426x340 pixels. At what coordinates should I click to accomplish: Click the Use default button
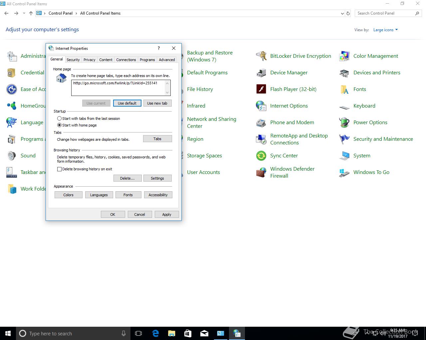pyautogui.click(x=127, y=103)
